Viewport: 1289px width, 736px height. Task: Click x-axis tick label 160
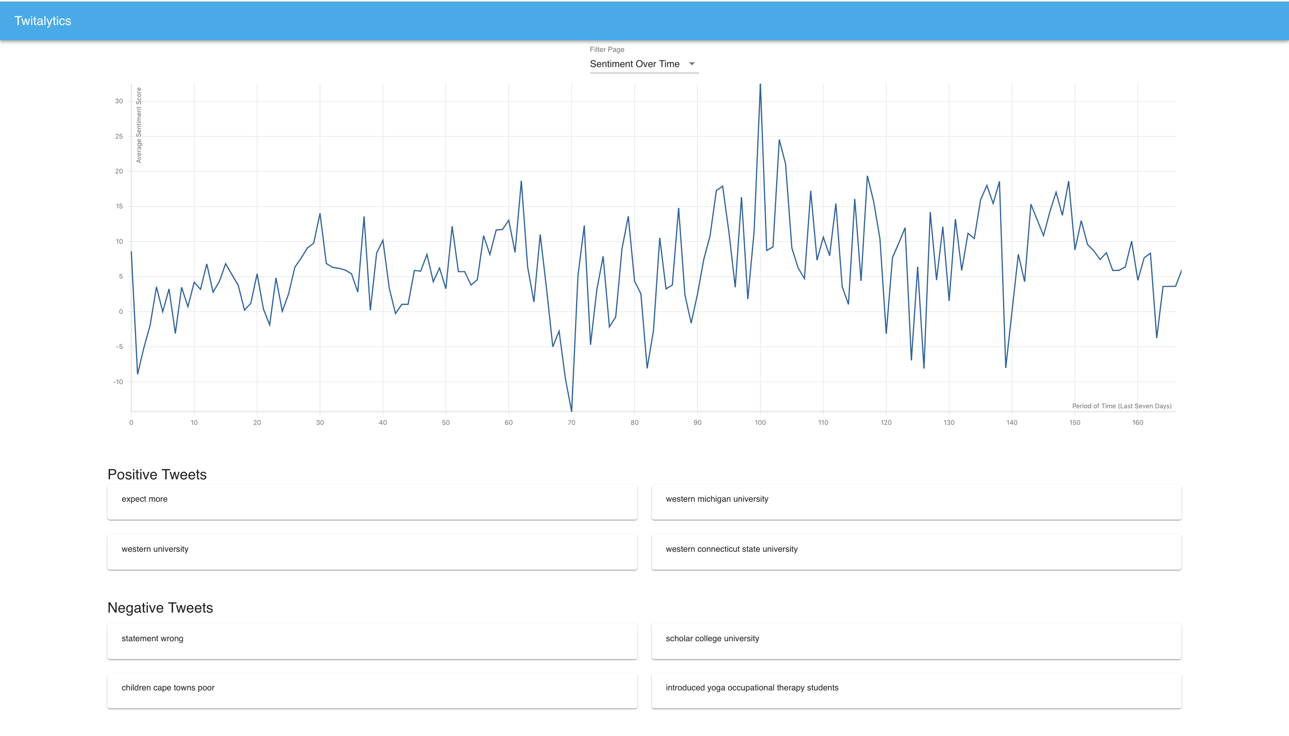pos(1137,423)
